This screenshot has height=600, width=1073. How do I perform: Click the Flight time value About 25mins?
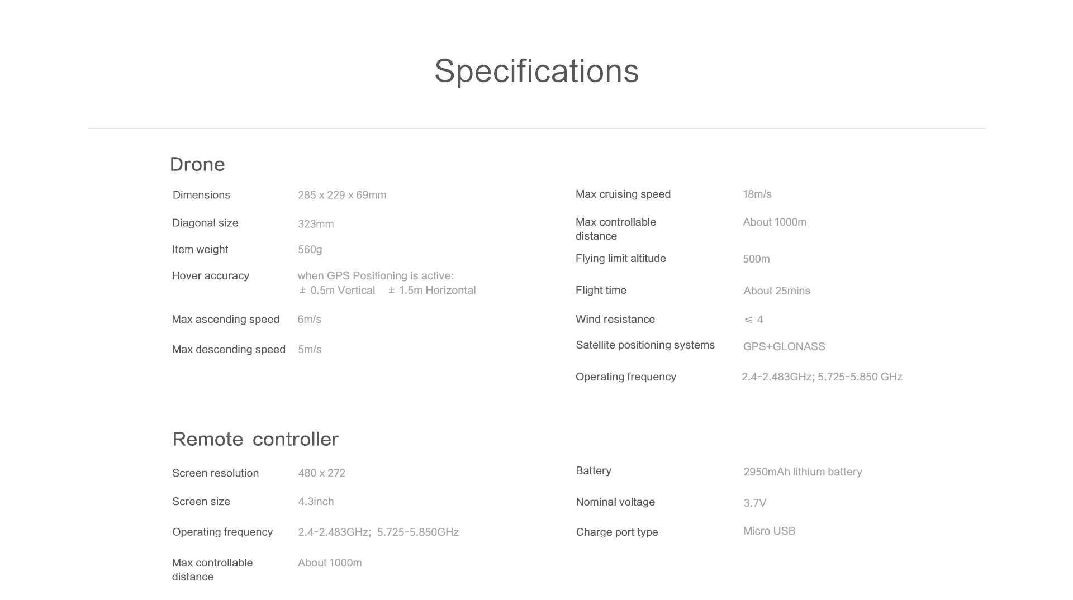pyautogui.click(x=776, y=291)
